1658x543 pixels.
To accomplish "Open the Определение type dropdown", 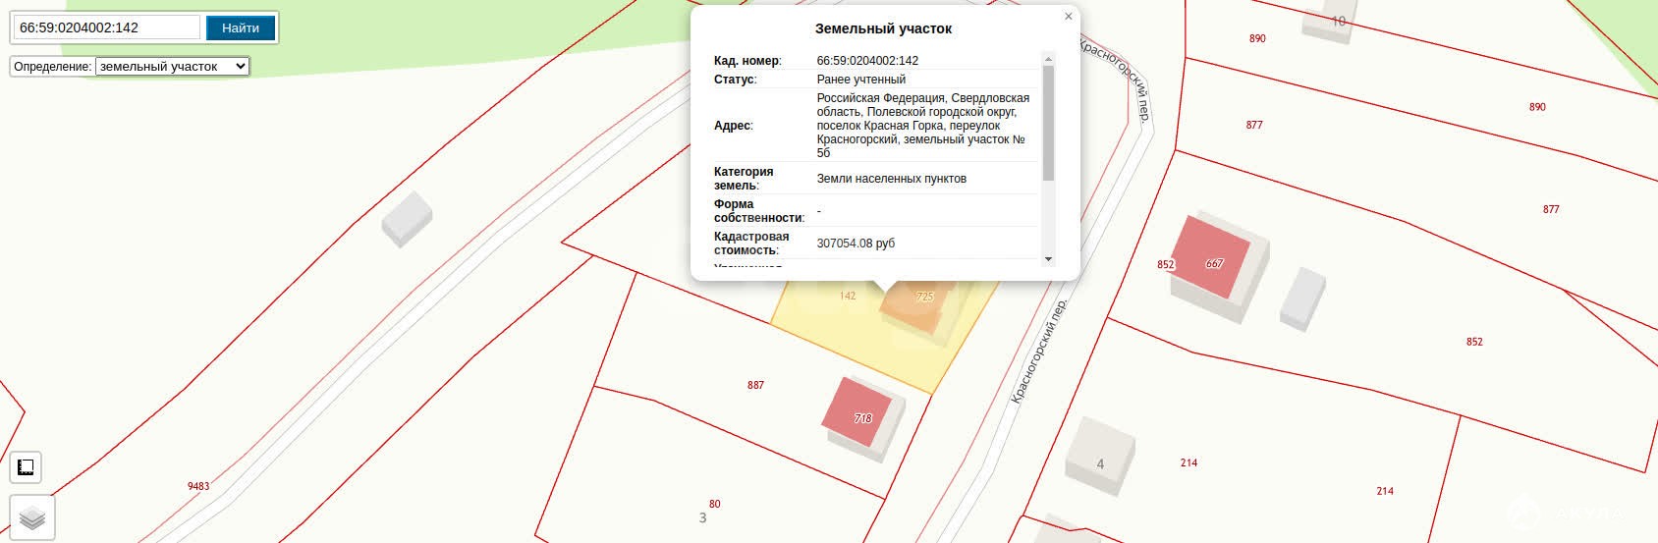I will click(x=172, y=67).
